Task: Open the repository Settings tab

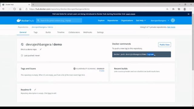Action: (100, 32)
